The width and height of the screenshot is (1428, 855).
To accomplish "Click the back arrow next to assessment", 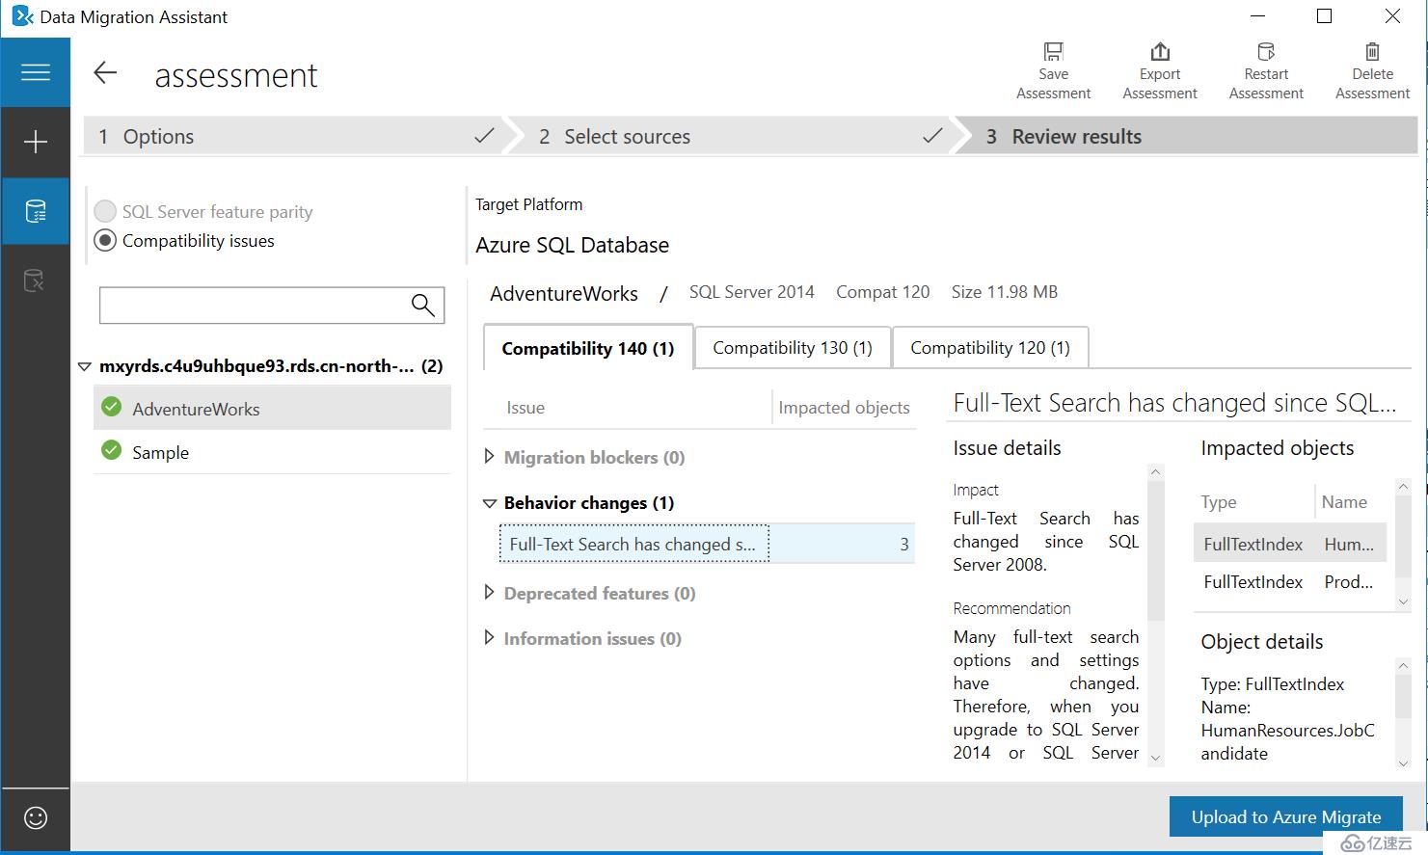I will click(x=105, y=73).
